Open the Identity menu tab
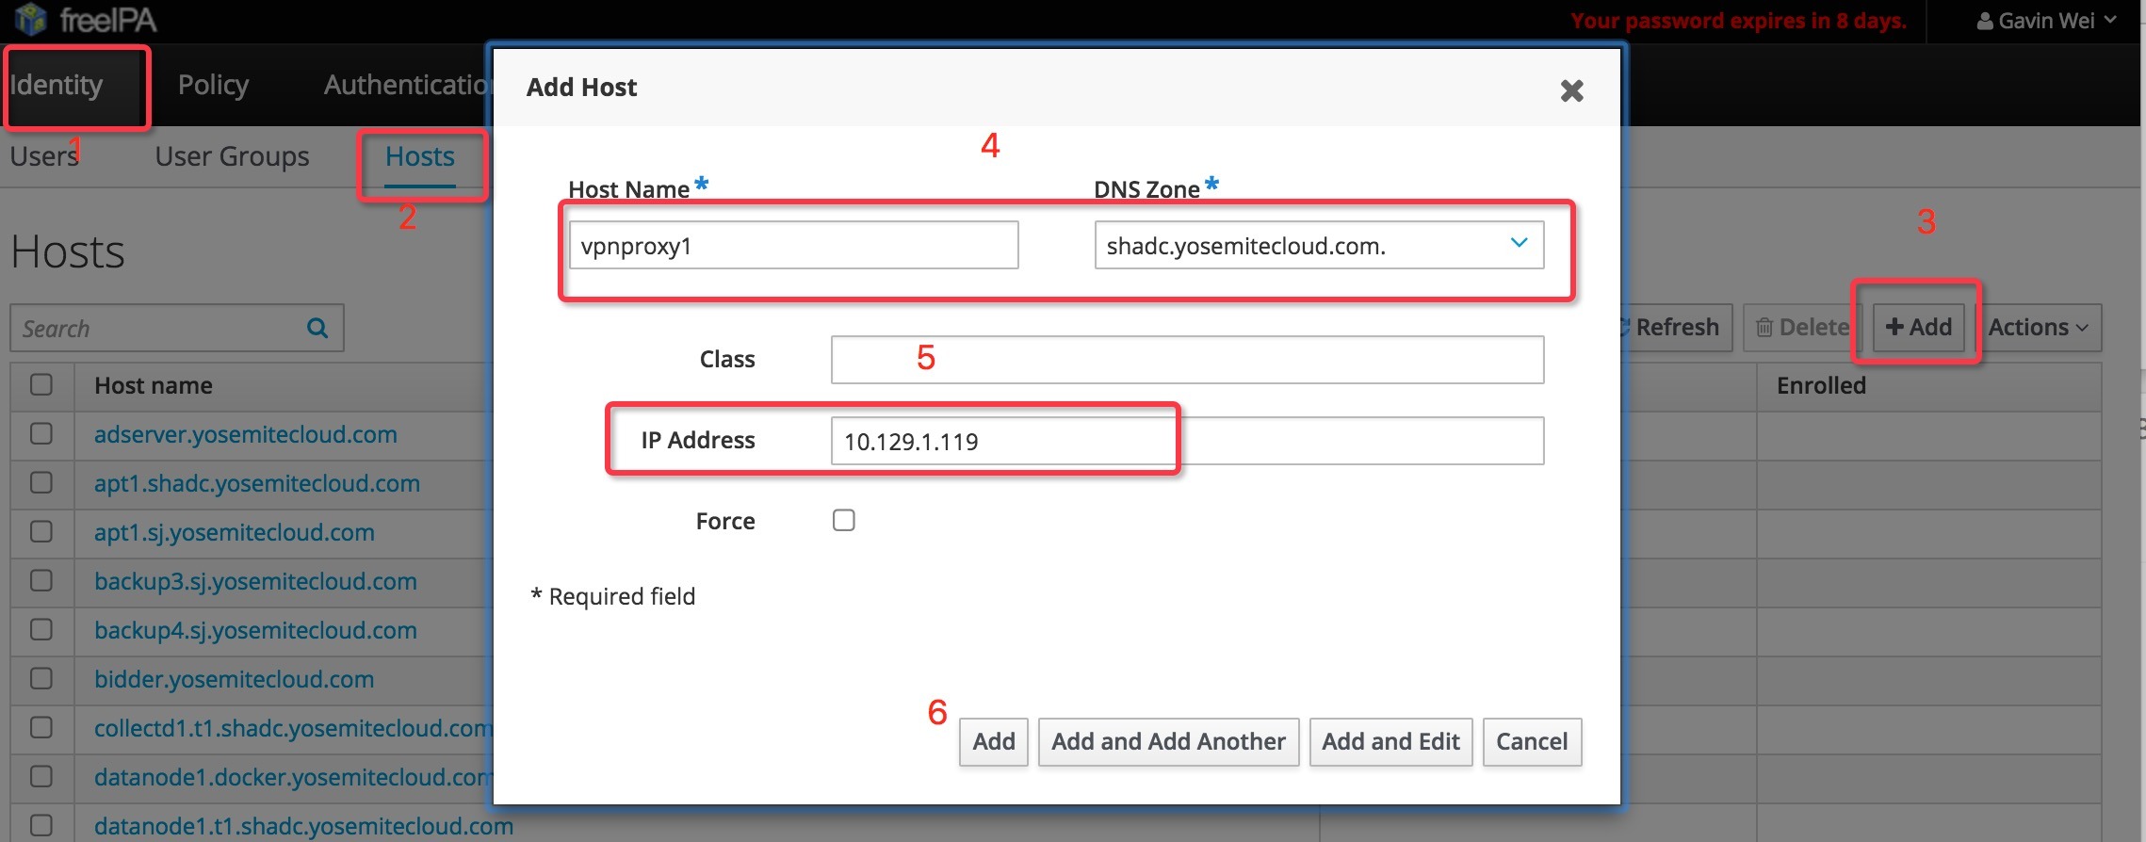 point(57,86)
